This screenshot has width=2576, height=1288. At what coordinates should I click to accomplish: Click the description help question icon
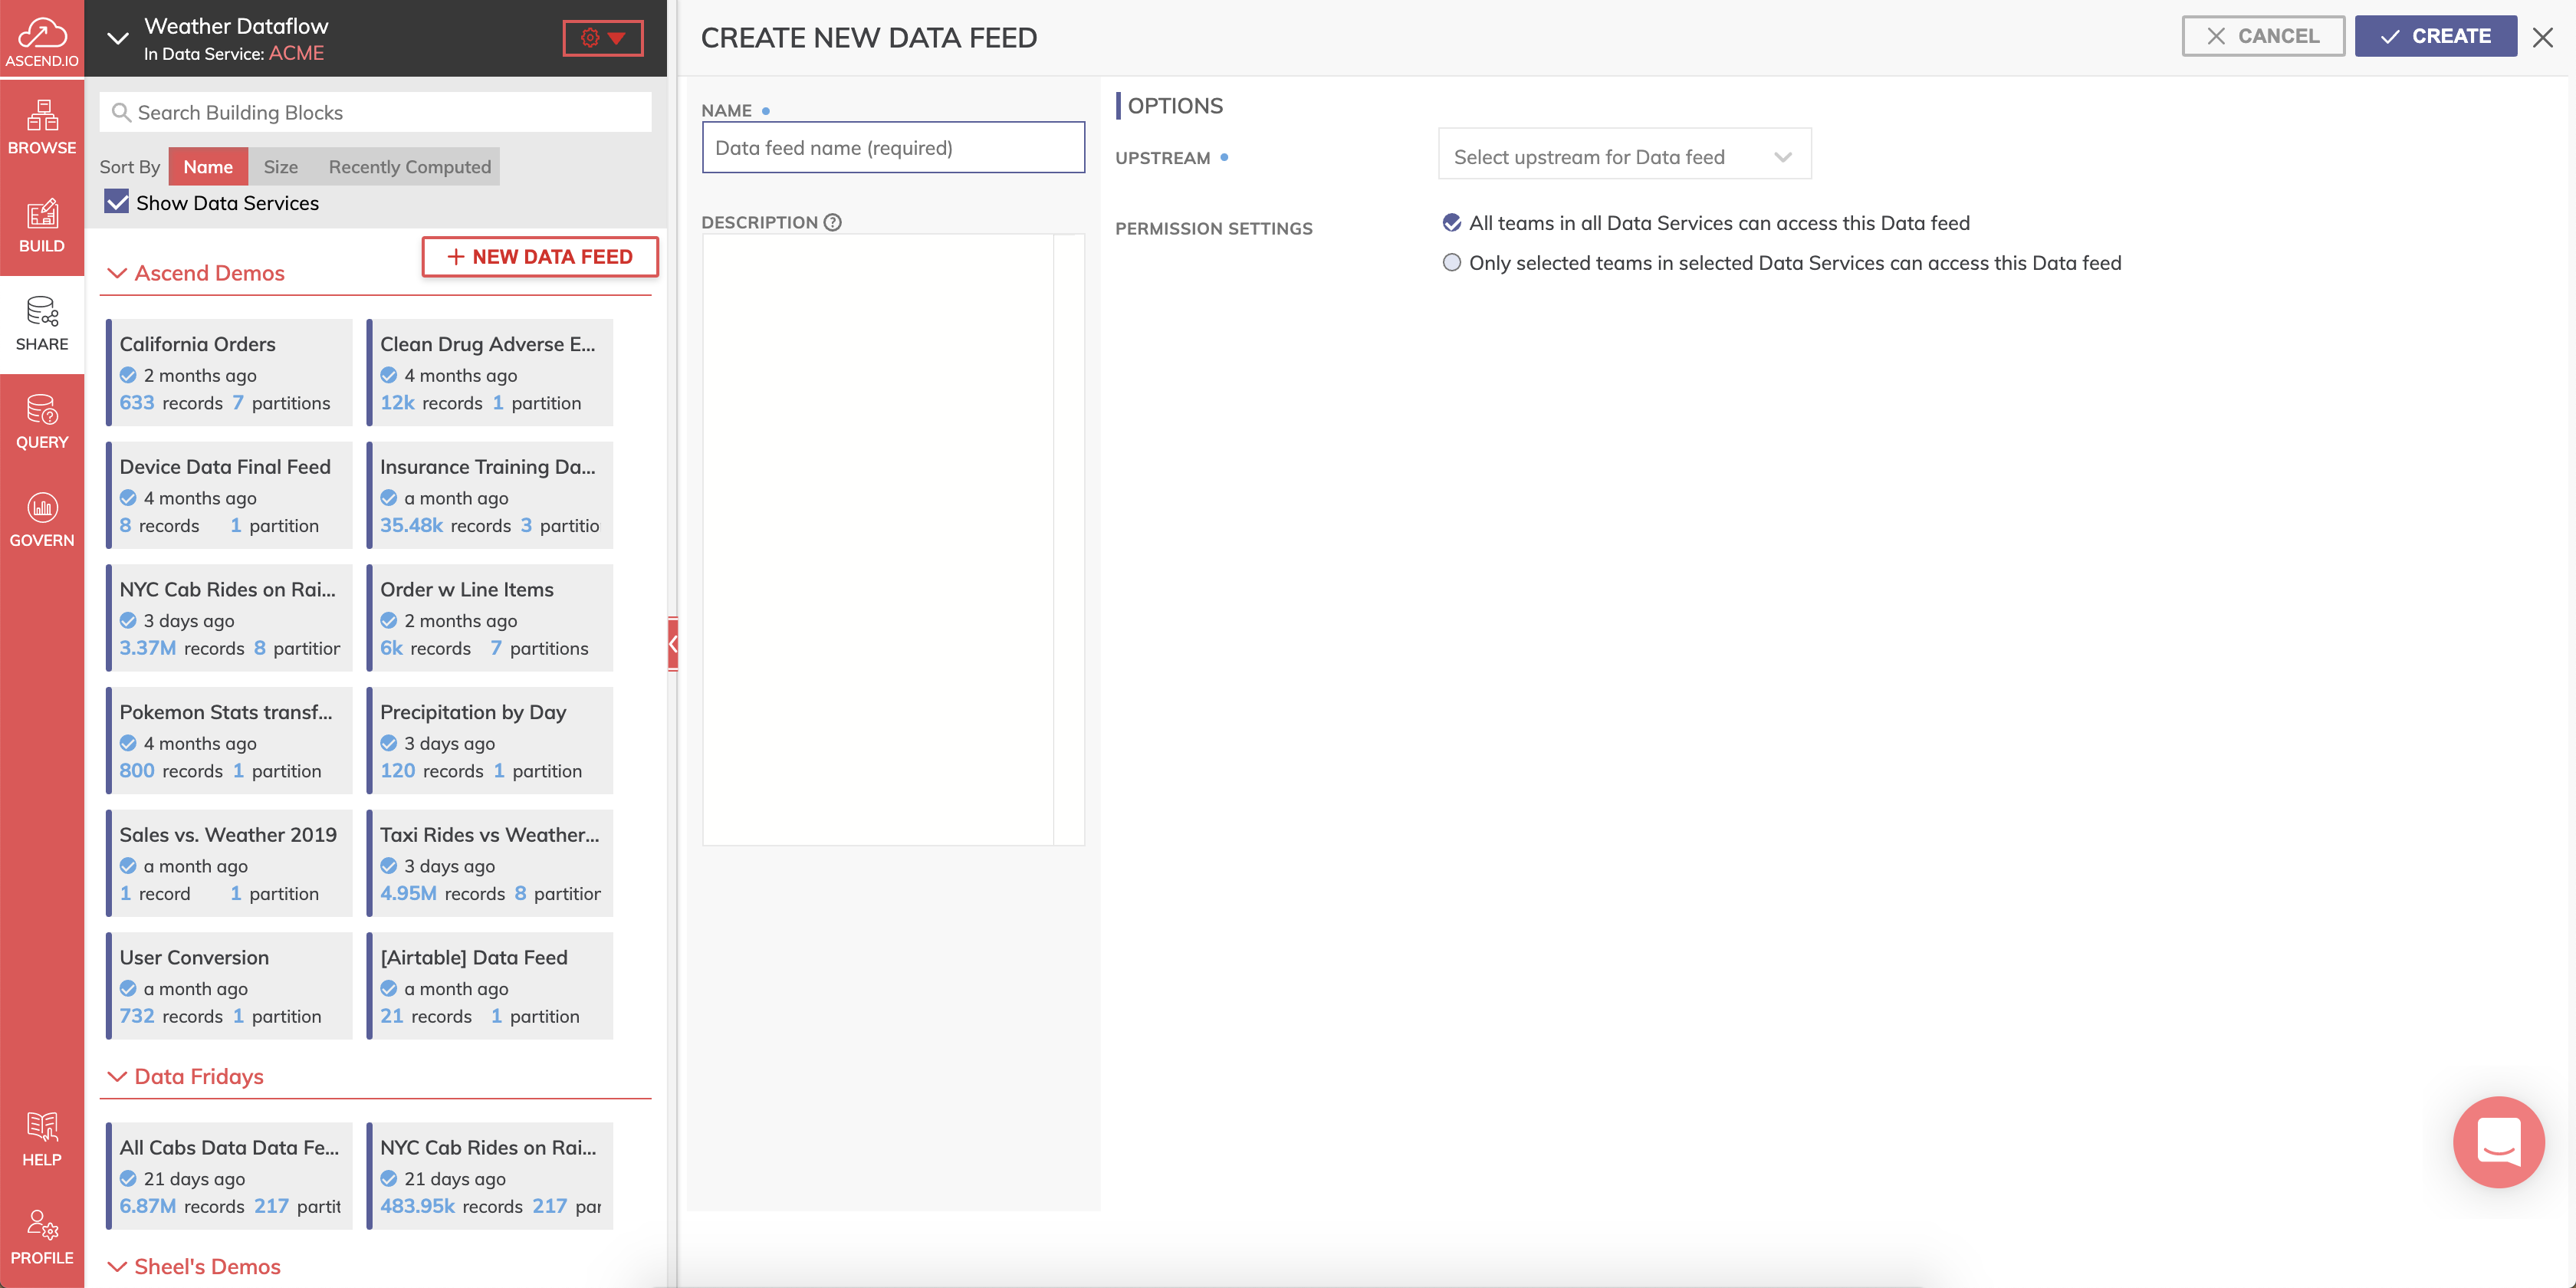832,222
